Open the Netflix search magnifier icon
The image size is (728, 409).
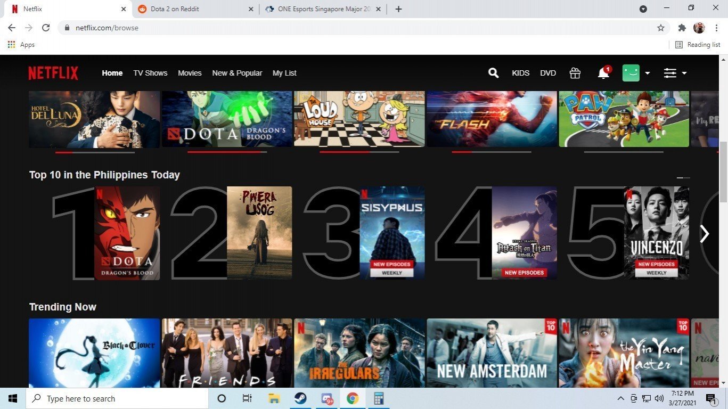494,73
